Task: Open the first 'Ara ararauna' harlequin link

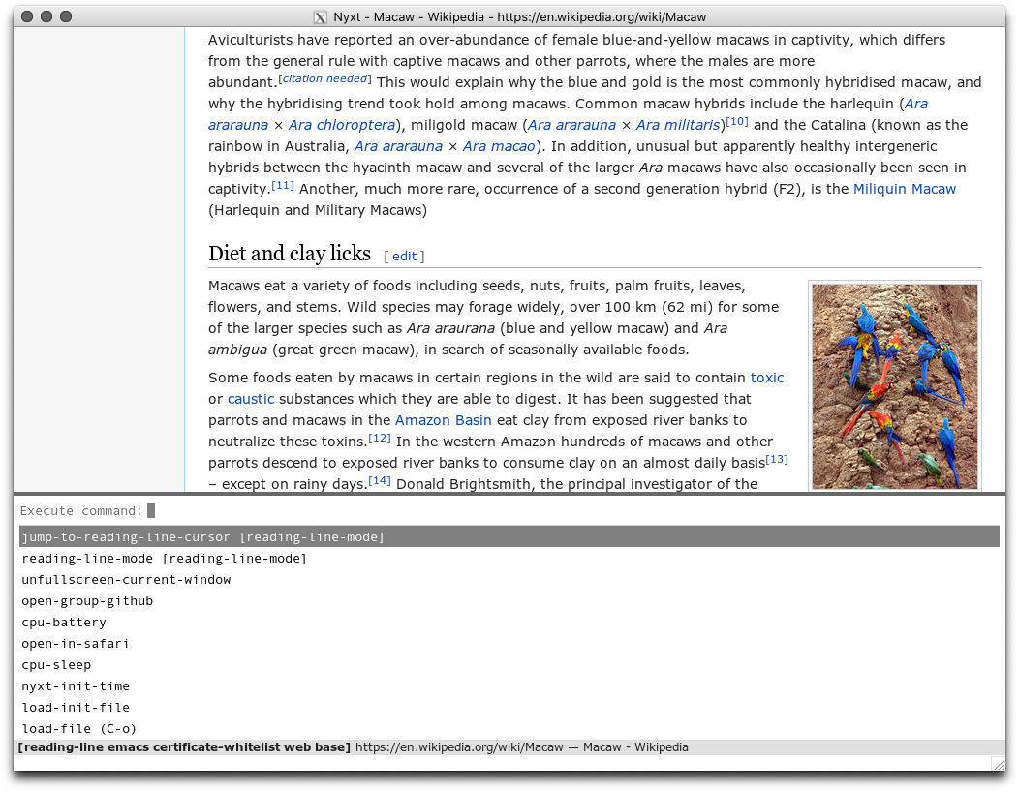Action: pos(568,113)
